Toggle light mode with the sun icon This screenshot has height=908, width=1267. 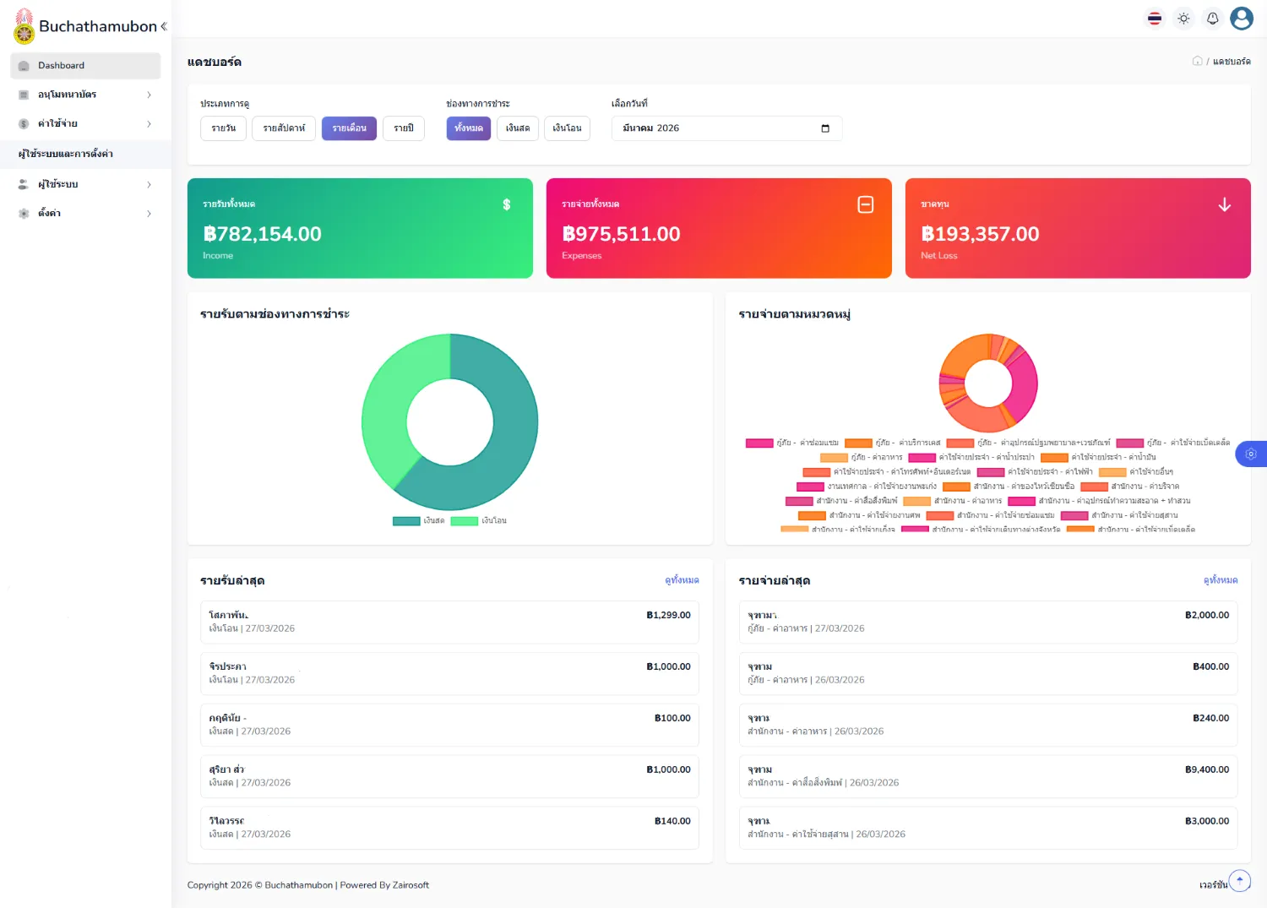click(1183, 19)
